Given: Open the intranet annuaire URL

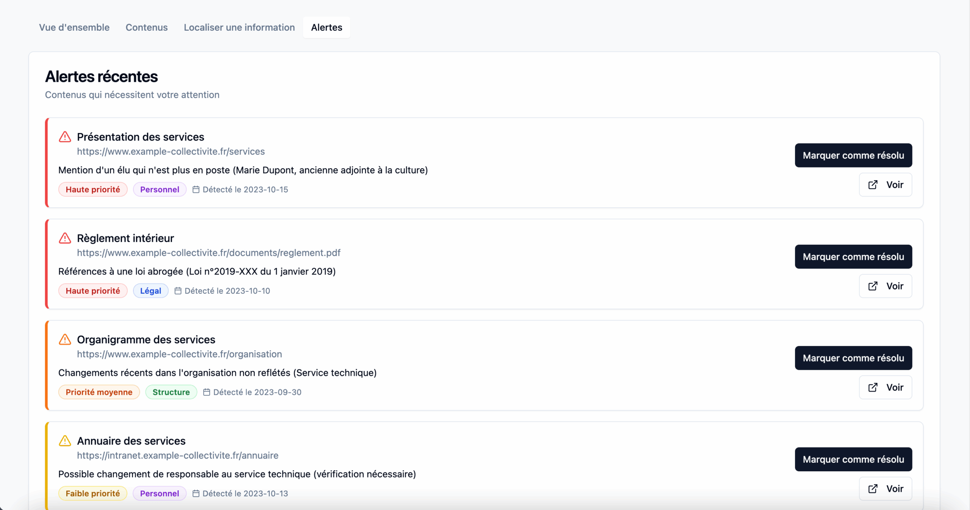Looking at the screenshot, I should click(x=178, y=455).
